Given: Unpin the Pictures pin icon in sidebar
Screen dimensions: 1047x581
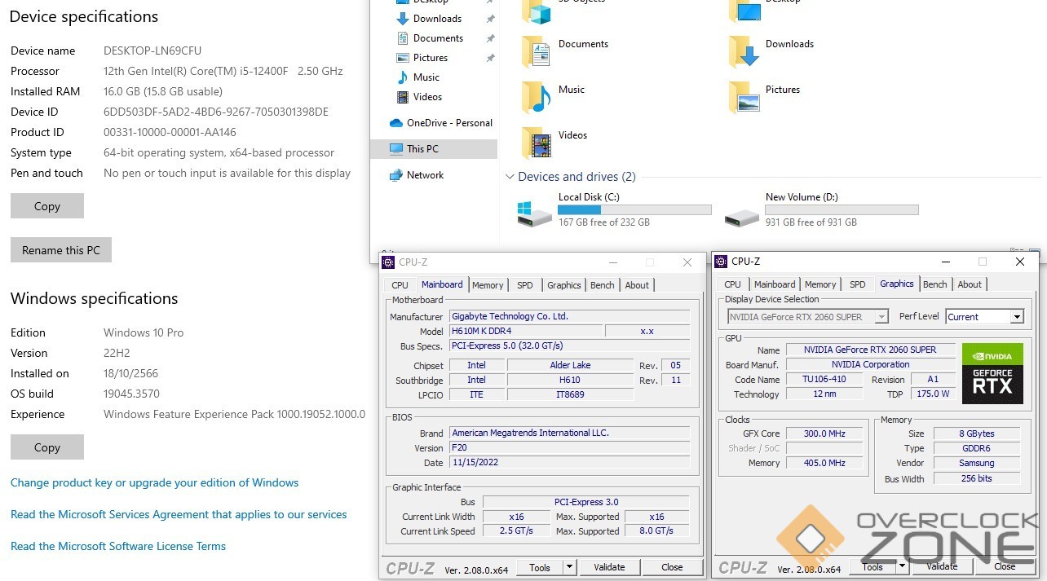Looking at the screenshot, I should click(490, 58).
